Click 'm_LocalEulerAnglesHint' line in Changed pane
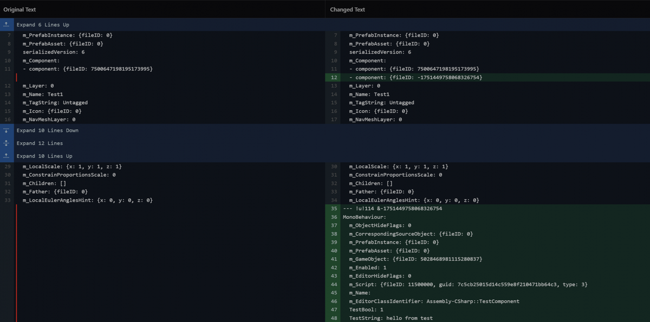650x322 pixels. [x=414, y=200]
